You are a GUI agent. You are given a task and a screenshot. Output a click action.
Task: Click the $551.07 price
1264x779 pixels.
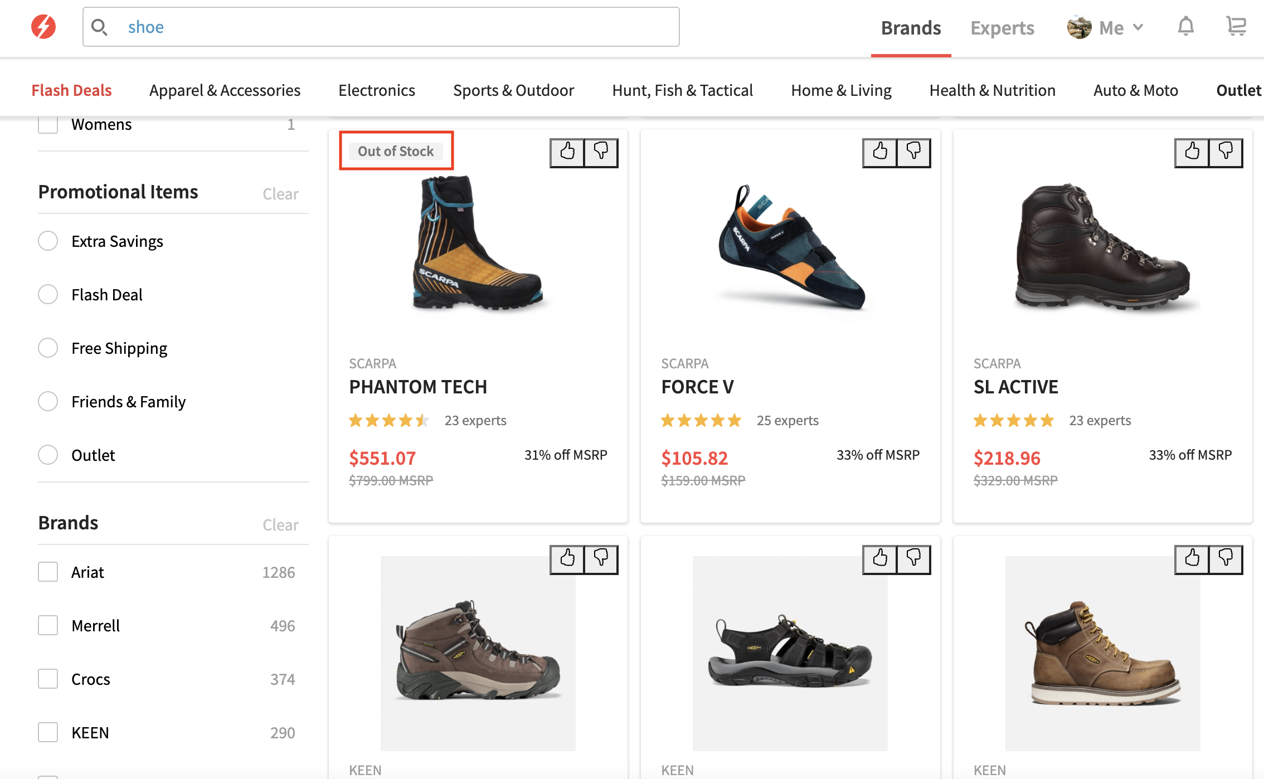tap(382, 458)
